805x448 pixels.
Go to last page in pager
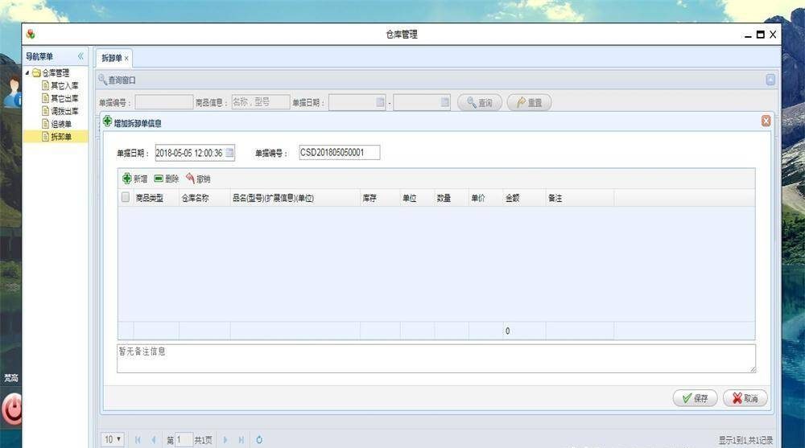242,440
